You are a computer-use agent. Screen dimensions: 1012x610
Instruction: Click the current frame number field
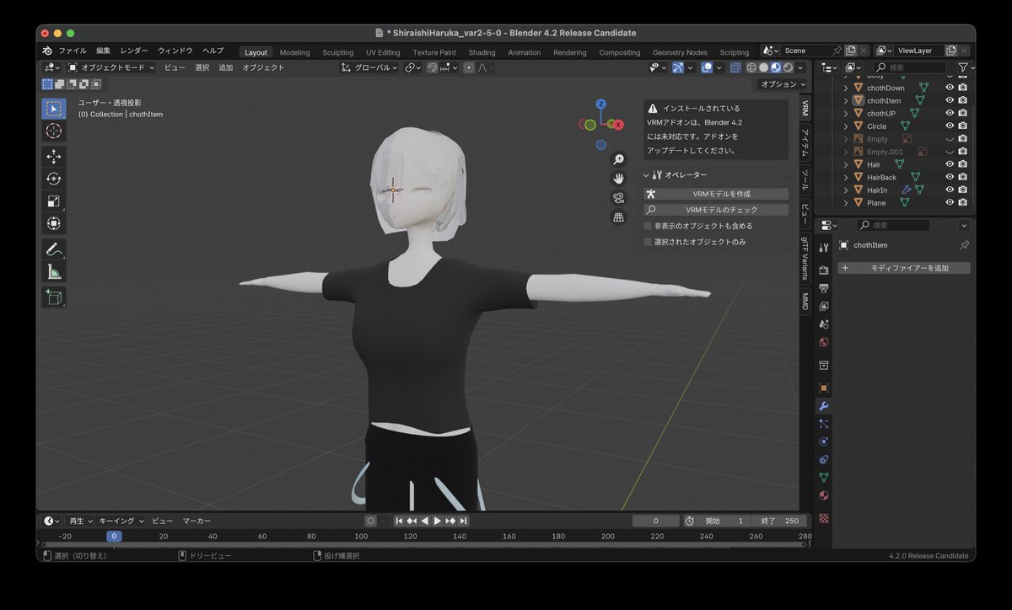(655, 521)
